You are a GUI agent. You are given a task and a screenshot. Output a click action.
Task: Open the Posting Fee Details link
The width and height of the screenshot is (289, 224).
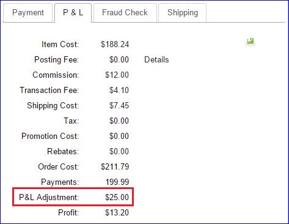(x=156, y=60)
